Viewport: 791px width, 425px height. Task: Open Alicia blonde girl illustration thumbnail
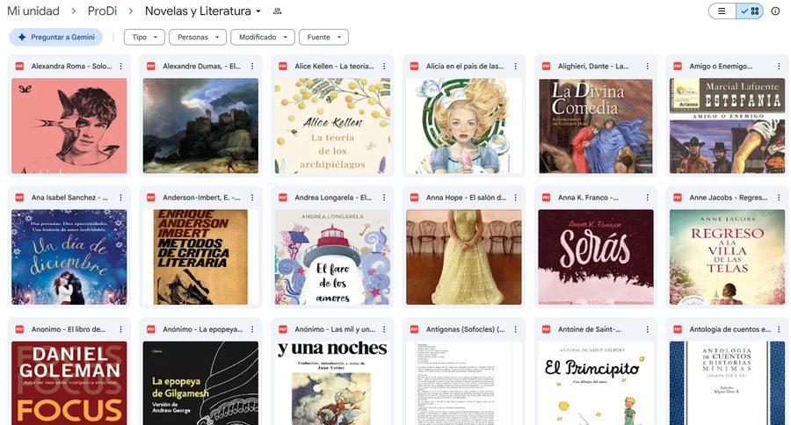tap(464, 126)
